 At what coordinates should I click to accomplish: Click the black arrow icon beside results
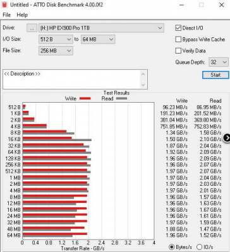coord(227,138)
